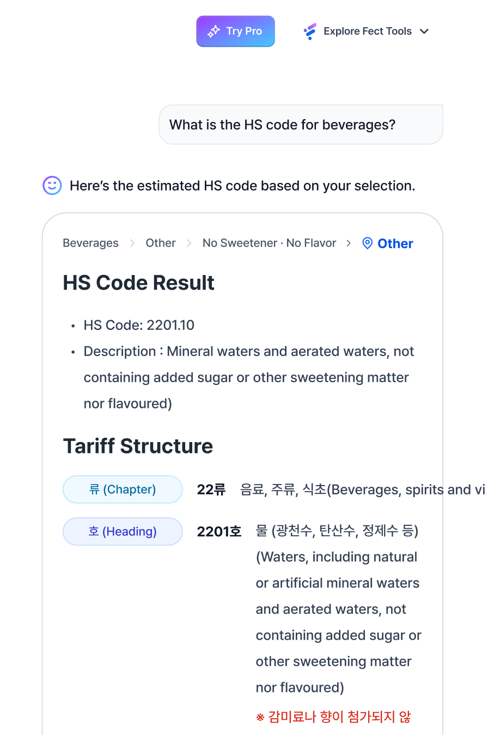Click the smiley face assistant icon

[52, 186]
